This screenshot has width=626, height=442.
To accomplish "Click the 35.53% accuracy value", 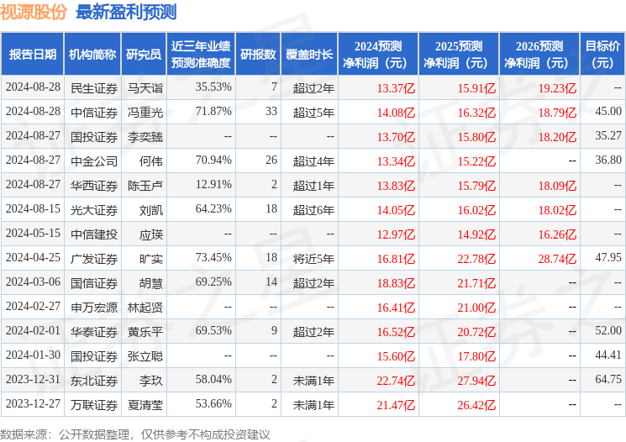I will point(213,87).
